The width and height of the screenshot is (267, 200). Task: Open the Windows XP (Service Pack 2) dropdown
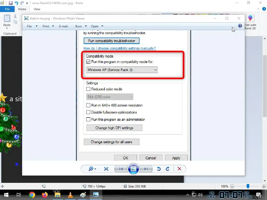(x=122, y=70)
